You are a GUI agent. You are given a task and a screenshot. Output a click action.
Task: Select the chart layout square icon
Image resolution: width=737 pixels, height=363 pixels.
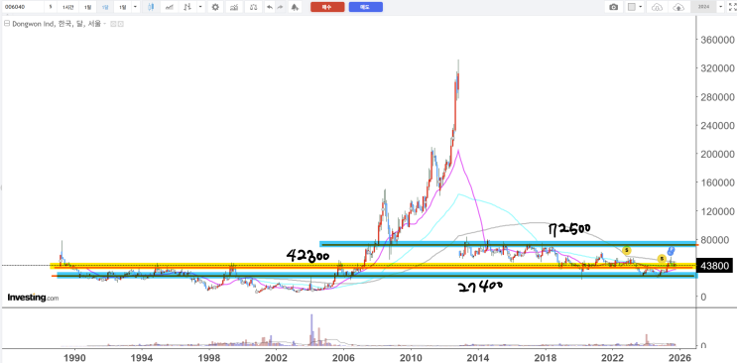(x=632, y=7)
